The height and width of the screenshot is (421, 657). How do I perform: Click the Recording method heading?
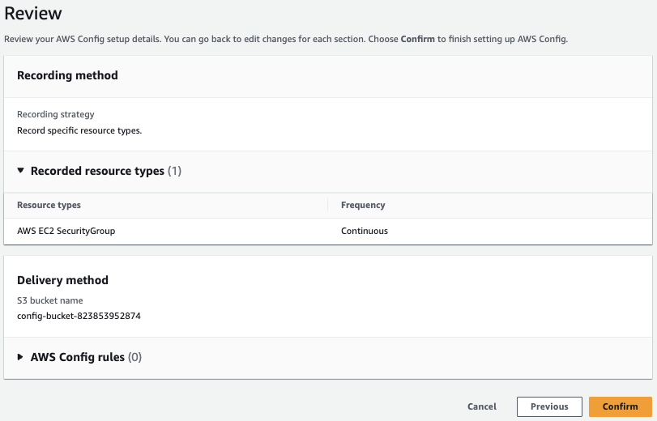point(67,75)
